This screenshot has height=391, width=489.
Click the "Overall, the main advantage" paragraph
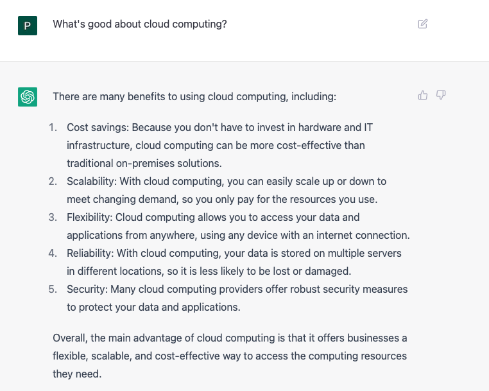[230, 356]
